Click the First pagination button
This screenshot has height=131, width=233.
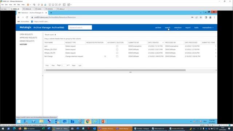click(47, 65)
